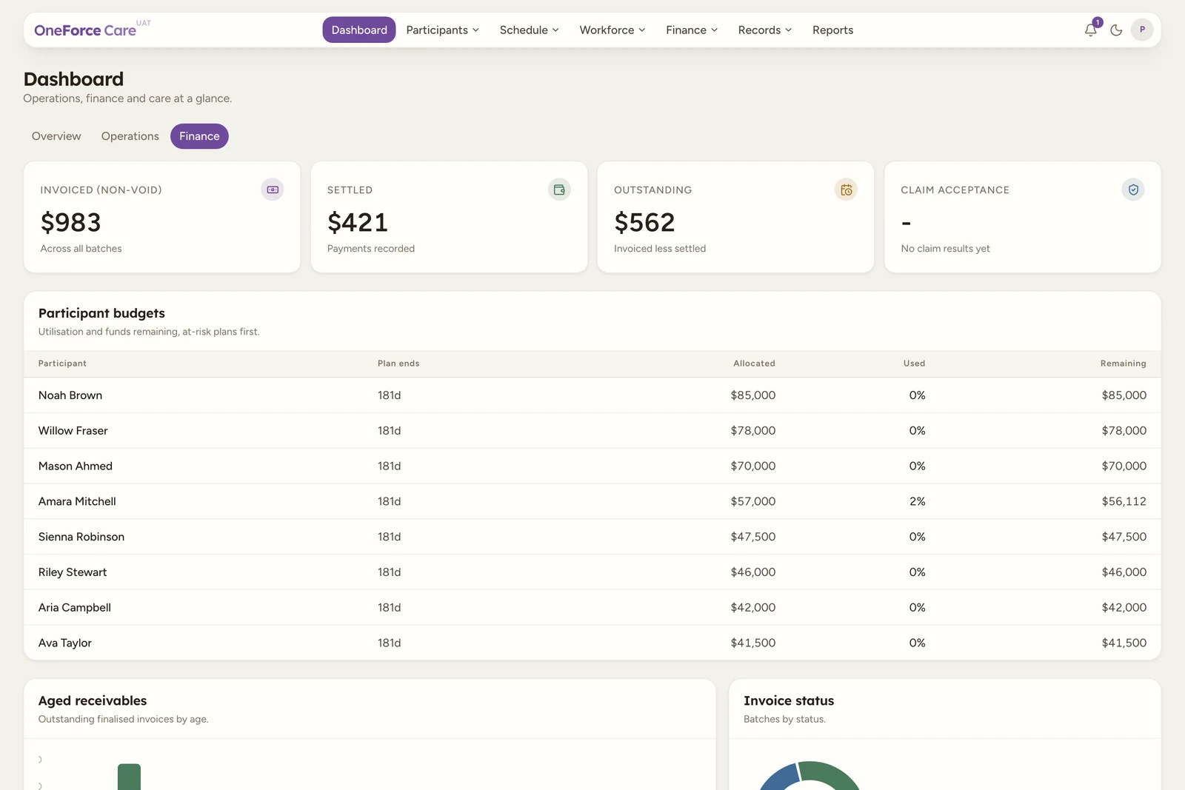Open Willow Fraser's budget row
Viewport: 1185px width, 790px height.
coord(592,431)
